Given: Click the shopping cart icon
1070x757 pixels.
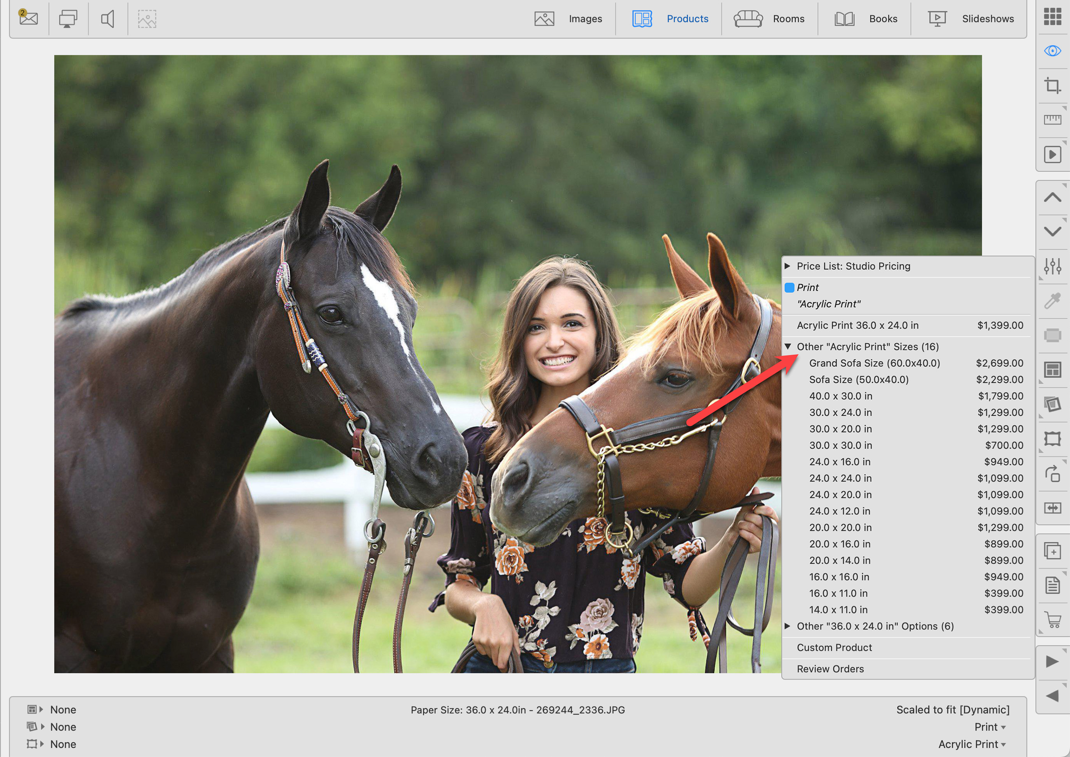Looking at the screenshot, I should coord(1053,620).
